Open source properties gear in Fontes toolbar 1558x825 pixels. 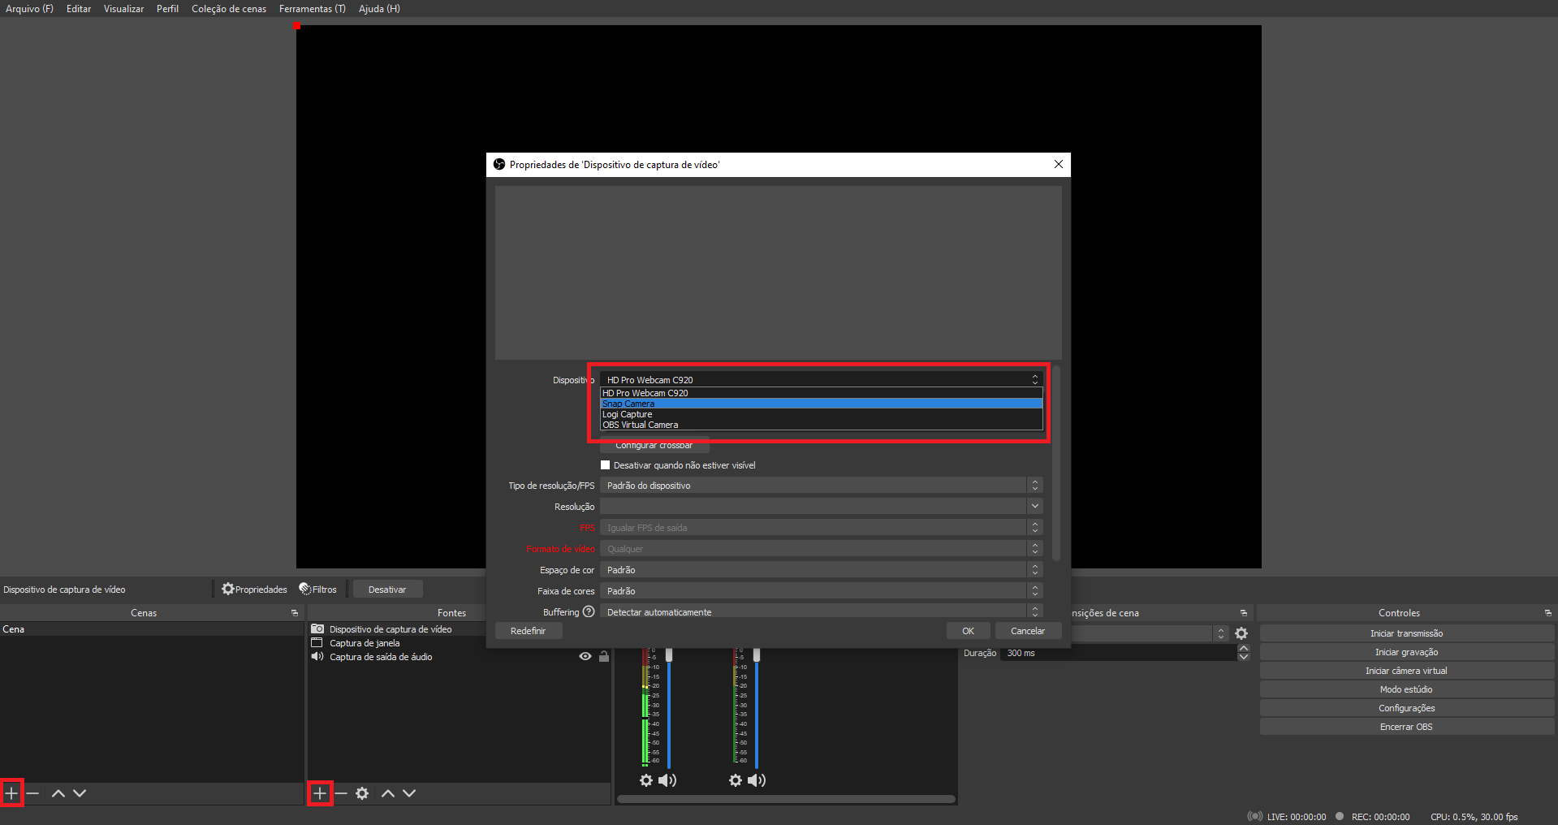pos(362,793)
